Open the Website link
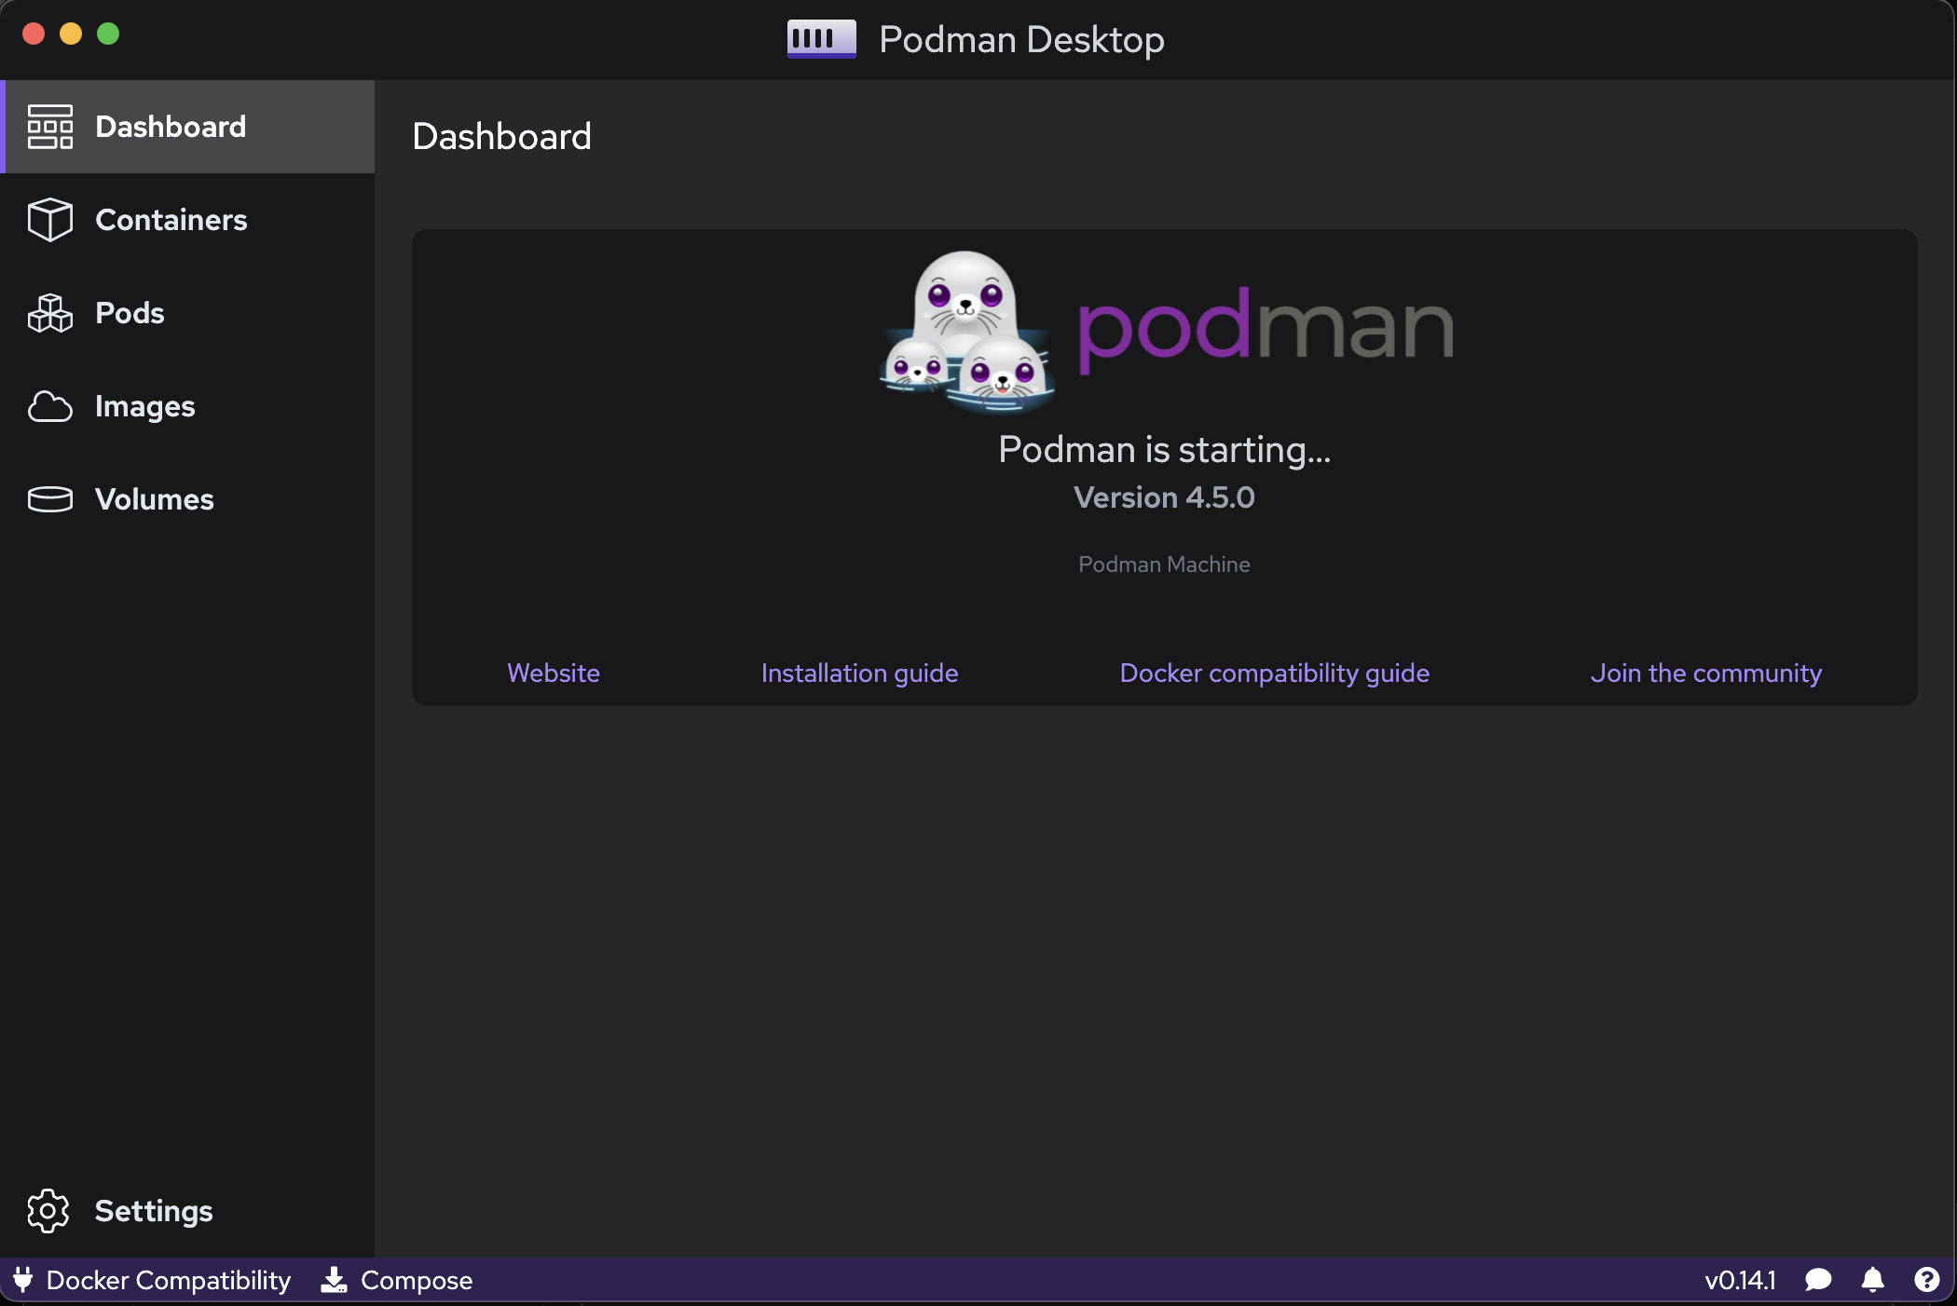This screenshot has width=1957, height=1306. tap(554, 673)
